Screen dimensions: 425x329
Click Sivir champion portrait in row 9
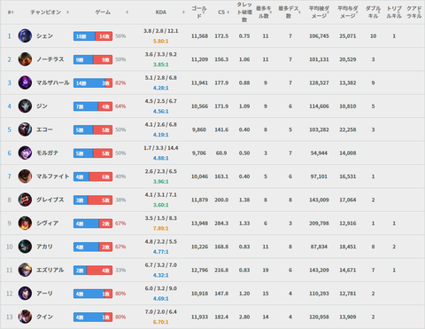click(25, 223)
